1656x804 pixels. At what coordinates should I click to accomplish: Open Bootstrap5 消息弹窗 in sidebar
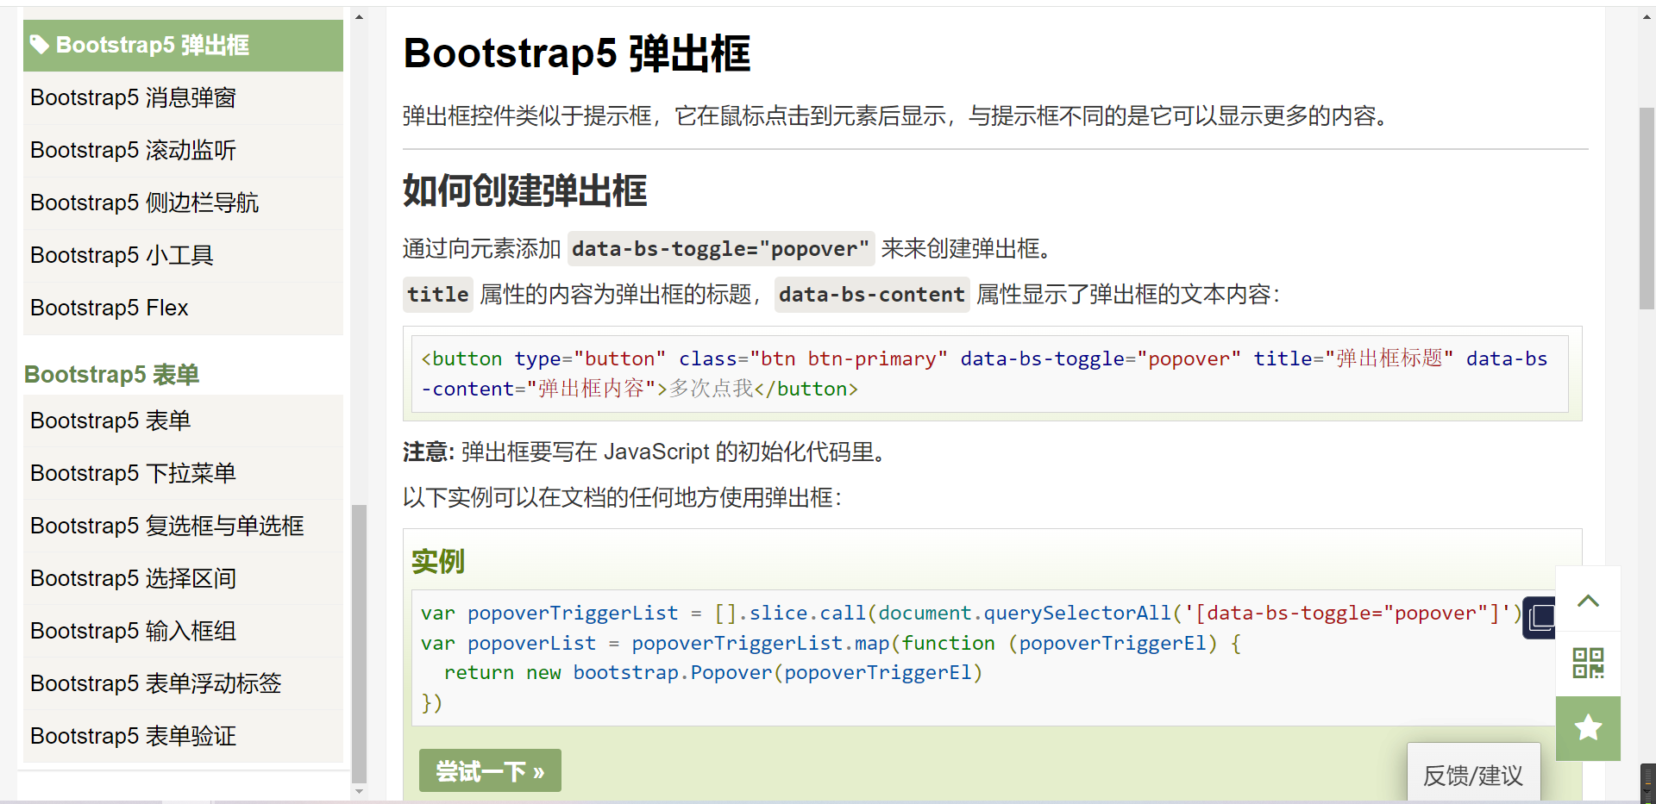(x=133, y=98)
